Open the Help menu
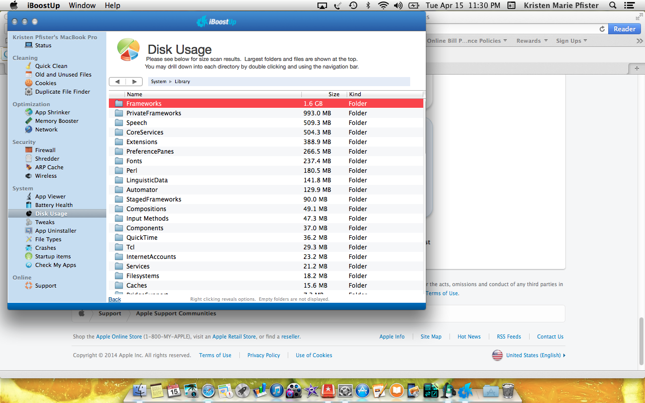Image resolution: width=645 pixels, height=403 pixels. point(112,6)
